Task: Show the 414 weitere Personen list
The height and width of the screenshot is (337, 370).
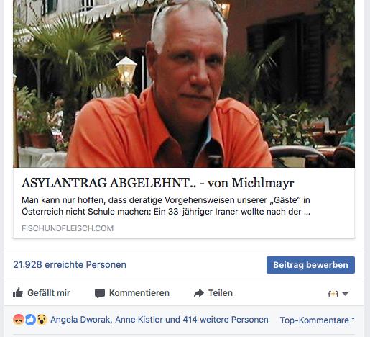Action: click(226, 320)
